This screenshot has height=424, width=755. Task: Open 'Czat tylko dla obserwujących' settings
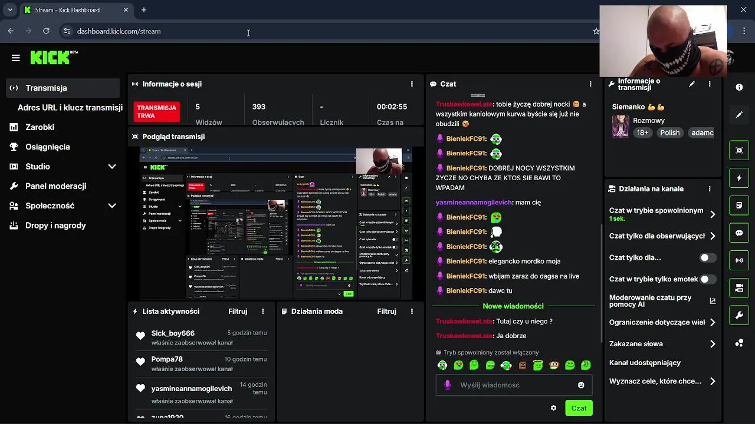(x=662, y=236)
